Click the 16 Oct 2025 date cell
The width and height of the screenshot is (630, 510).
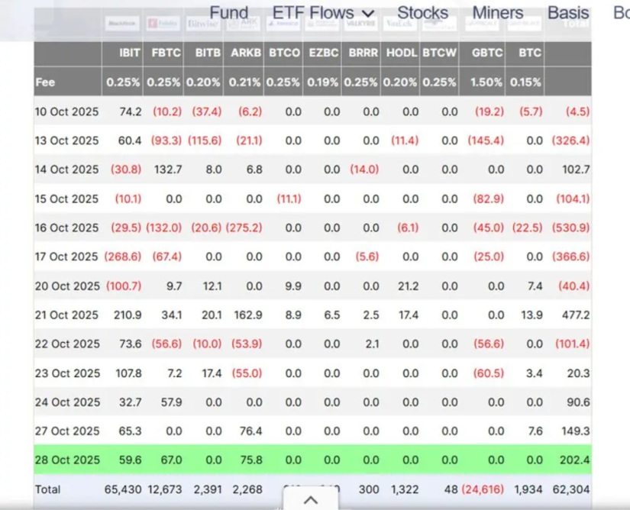pos(66,228)
